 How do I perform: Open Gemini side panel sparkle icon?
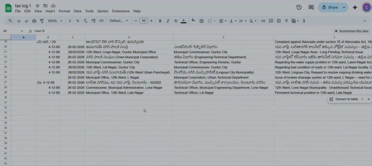point(355,7)
